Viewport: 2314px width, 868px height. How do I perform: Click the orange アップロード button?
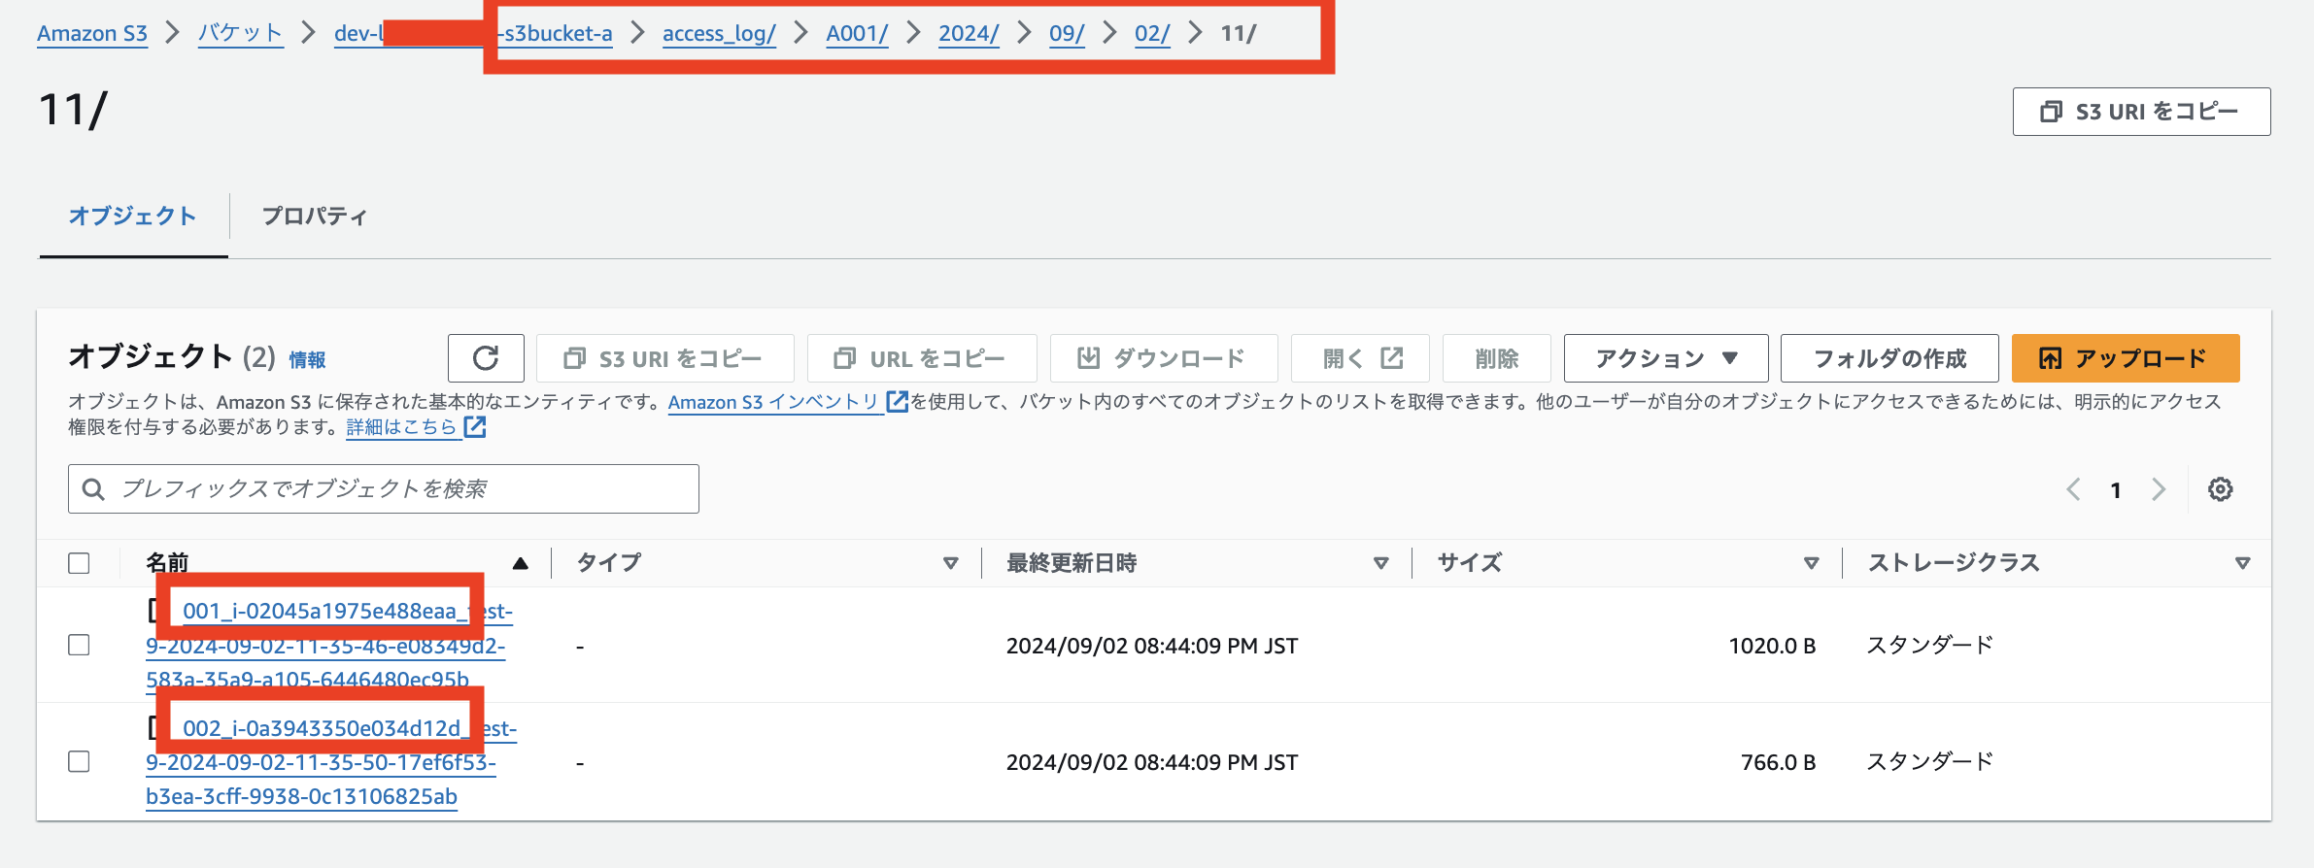pyautogui.click(x=2126, y=358)
